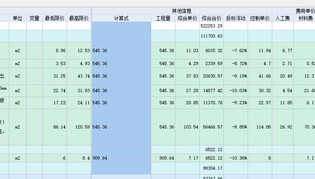This screenshot has height=179, width=315.
Task: Select maximum price cell 24.11
Action: pyautogui.click(x=79, y=103)
